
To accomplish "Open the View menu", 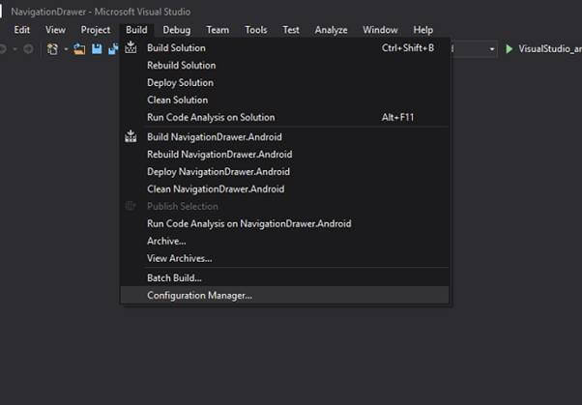I will click(x=55, y=30).
